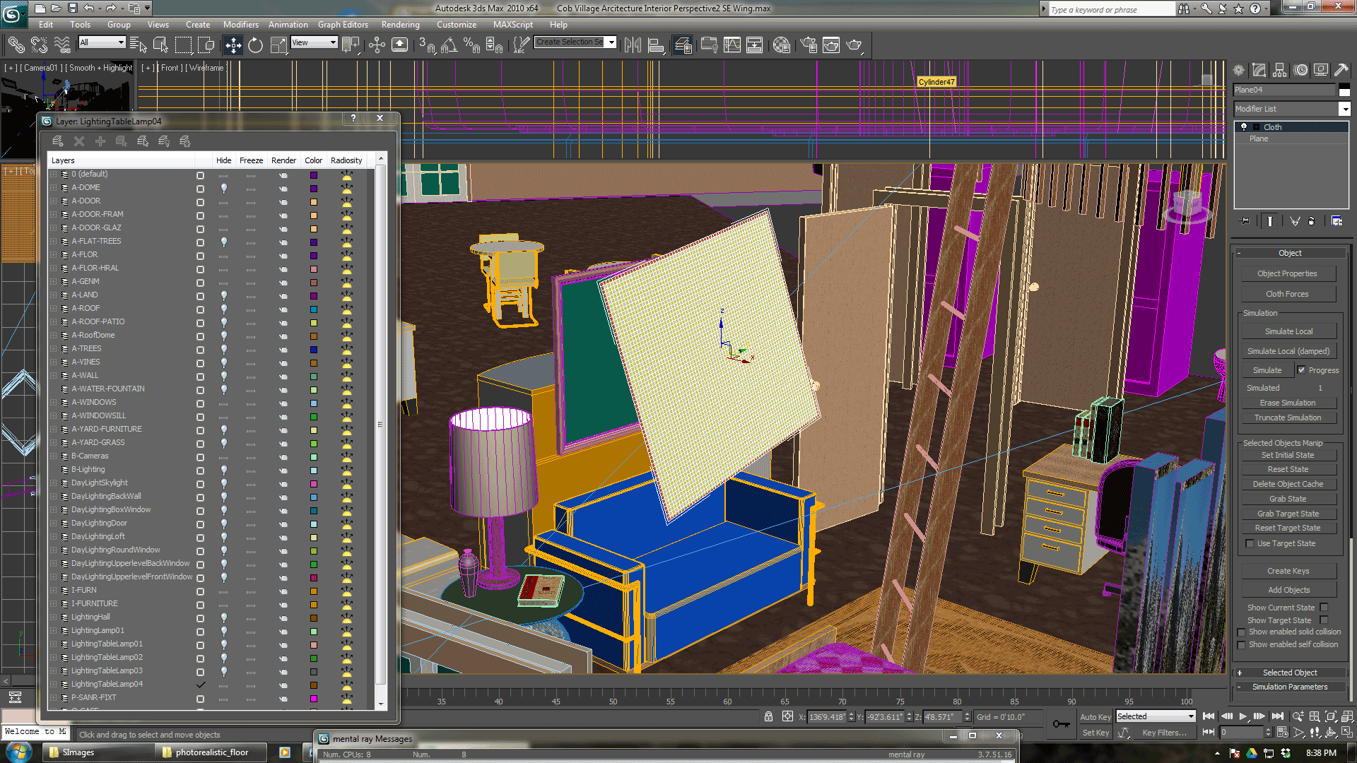Open the Manage Layers icon in the toolbar
The image size is (1357, 763).
point(683,45)
